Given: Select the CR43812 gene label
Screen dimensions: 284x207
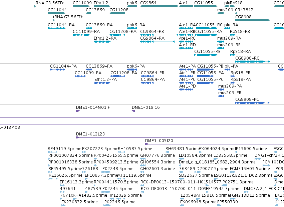Looking at the screenshot, I should point(244,10).
